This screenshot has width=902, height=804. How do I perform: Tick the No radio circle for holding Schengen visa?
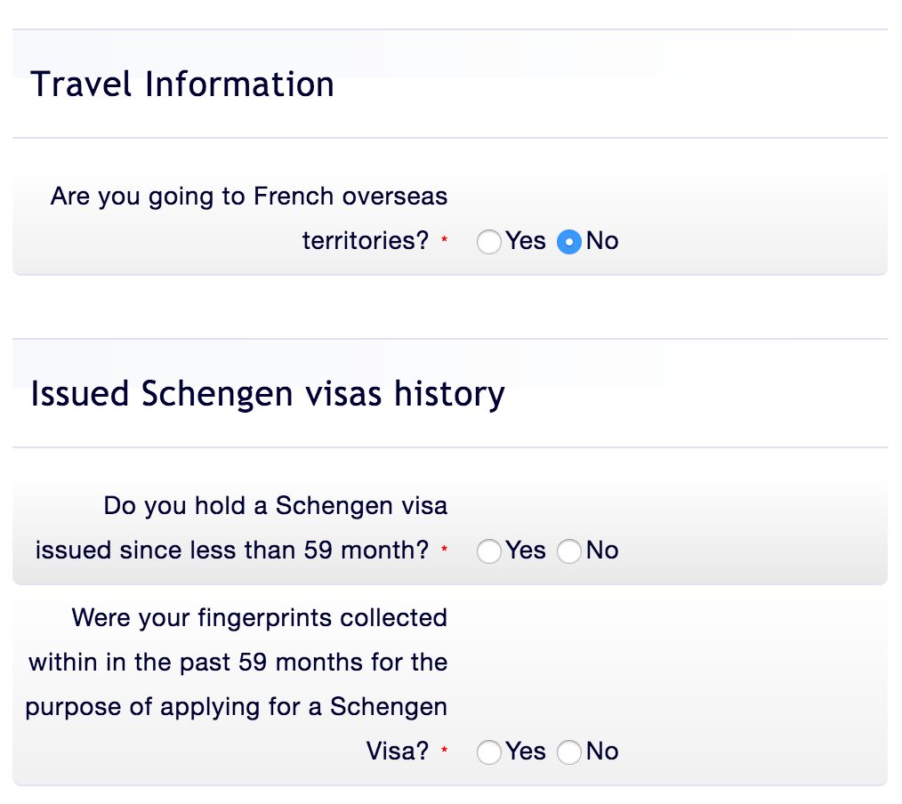pos(568,551)
